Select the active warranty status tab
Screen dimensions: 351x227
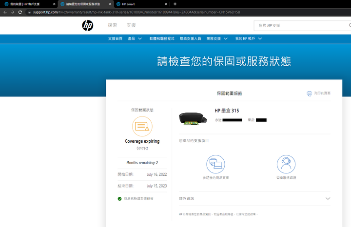[86, 4]
